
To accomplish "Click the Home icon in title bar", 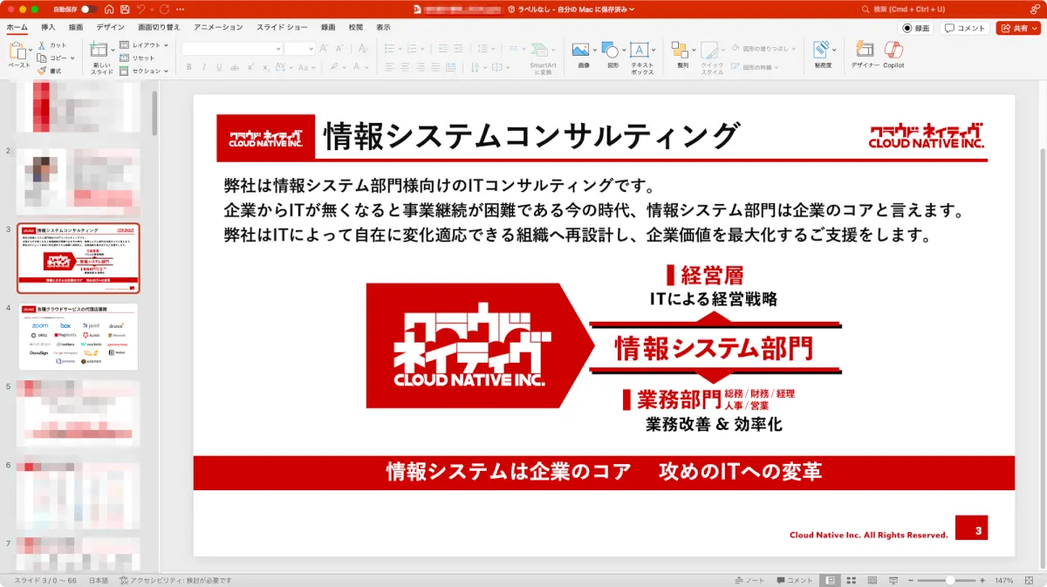I will pyautogui.click(x=109, y=9).
